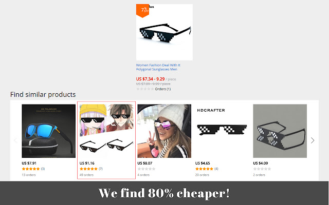Open gray background pixel glasses thumbnail
The width and height of the screenshot is (329, 205).
point(280,131)
